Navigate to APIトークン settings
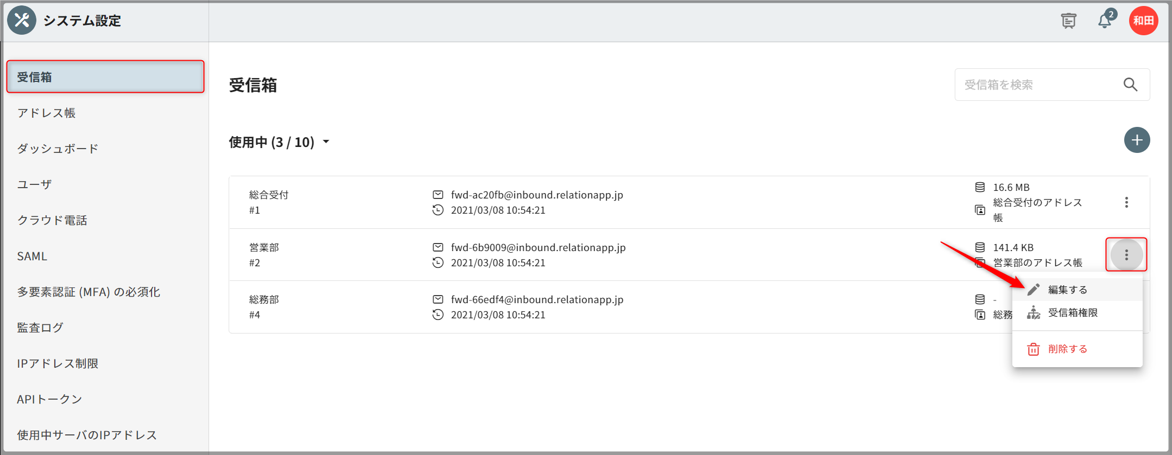 click(x=49, y=399)
